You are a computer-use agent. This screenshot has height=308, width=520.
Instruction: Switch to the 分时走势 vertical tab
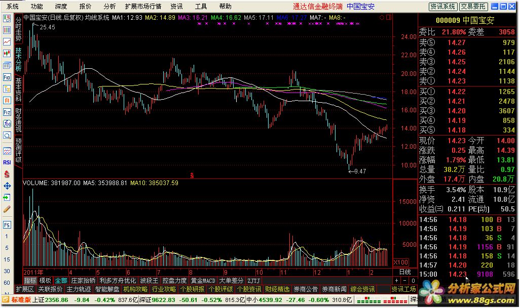point(18,30)
